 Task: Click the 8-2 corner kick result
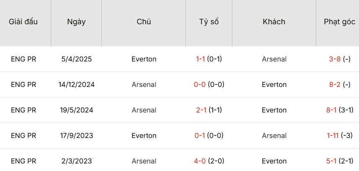click(x=335, y=84)
